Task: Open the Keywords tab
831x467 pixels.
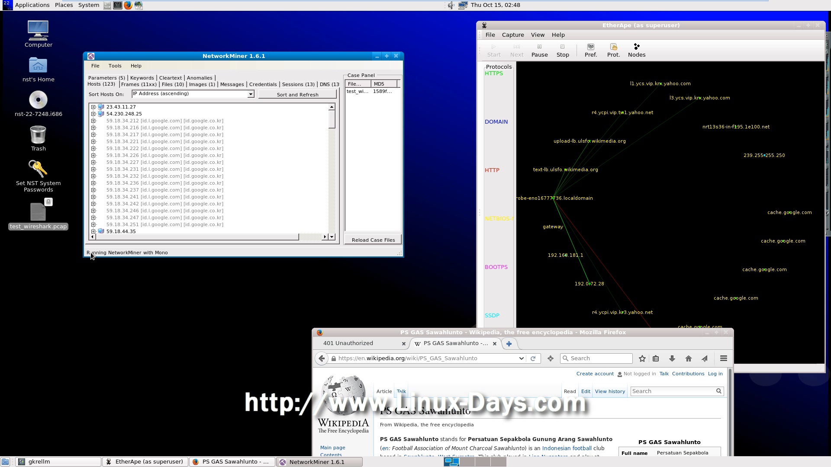Action: coord(142,78)
